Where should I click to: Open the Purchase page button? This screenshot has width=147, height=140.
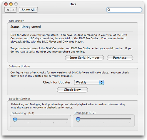(120, 58)
